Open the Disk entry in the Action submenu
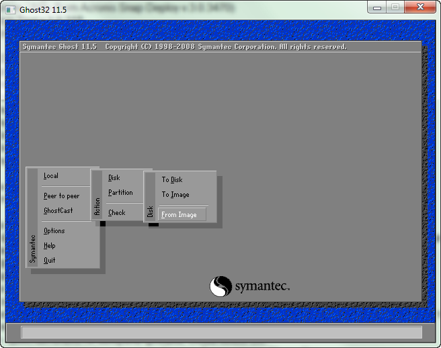This screenshot has height=348, width=441. click(114, 178)
